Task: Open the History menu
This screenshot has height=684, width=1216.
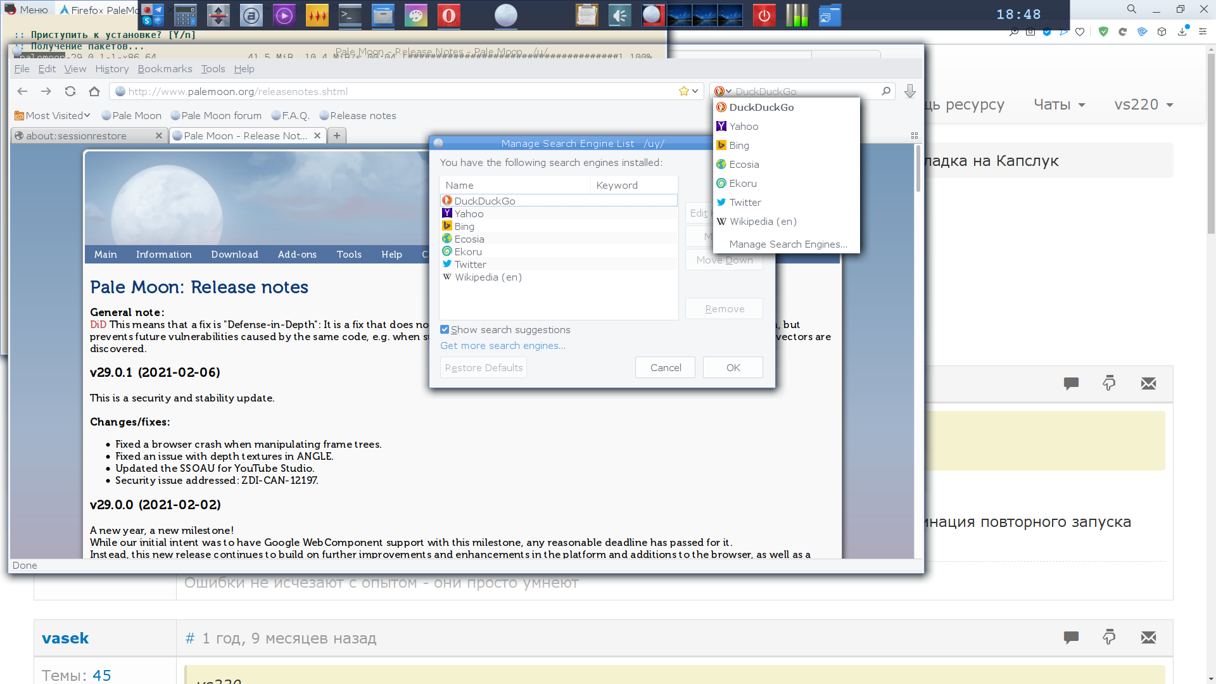Action: click(112, 68)
